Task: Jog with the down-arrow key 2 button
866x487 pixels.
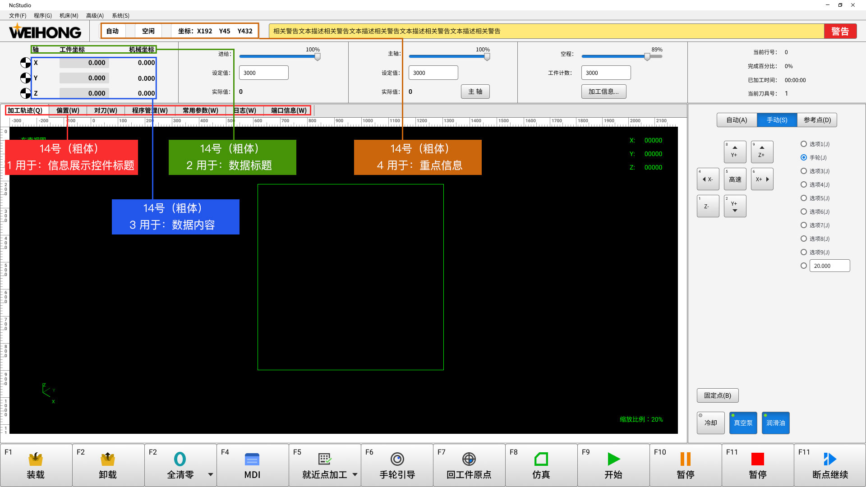Action: point(735,206)
